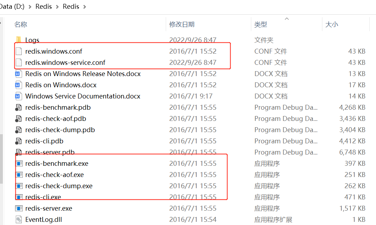Click the redis-check-dump.pdb file icon

19,130
